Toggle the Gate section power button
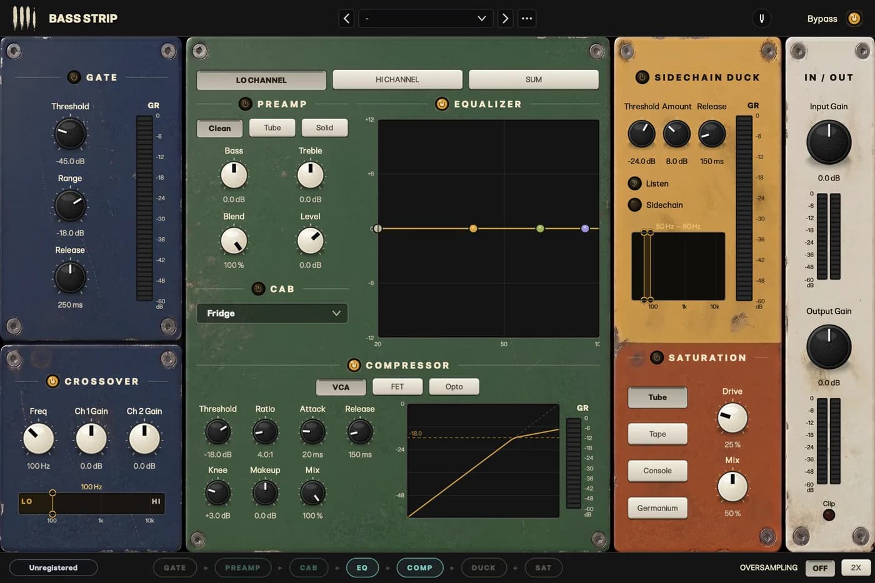875x583 pixels. [74, 77]
